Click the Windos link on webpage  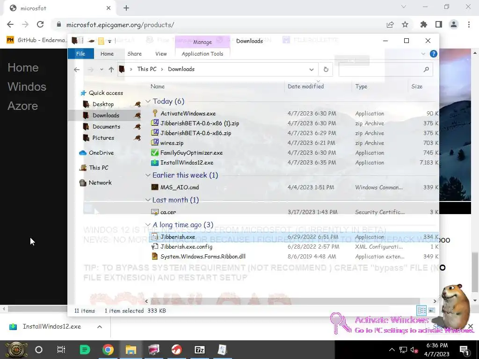27,86
